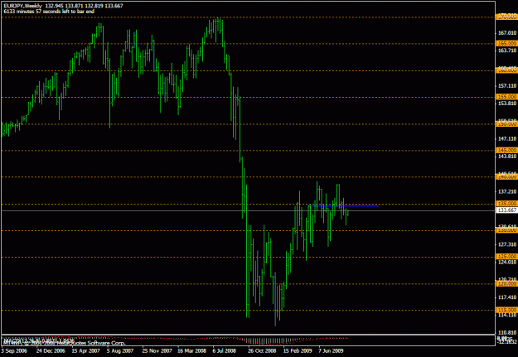Click the orange 135.000 price level label
The height and width of the screenshot is (357, 518).
[506, 204]
